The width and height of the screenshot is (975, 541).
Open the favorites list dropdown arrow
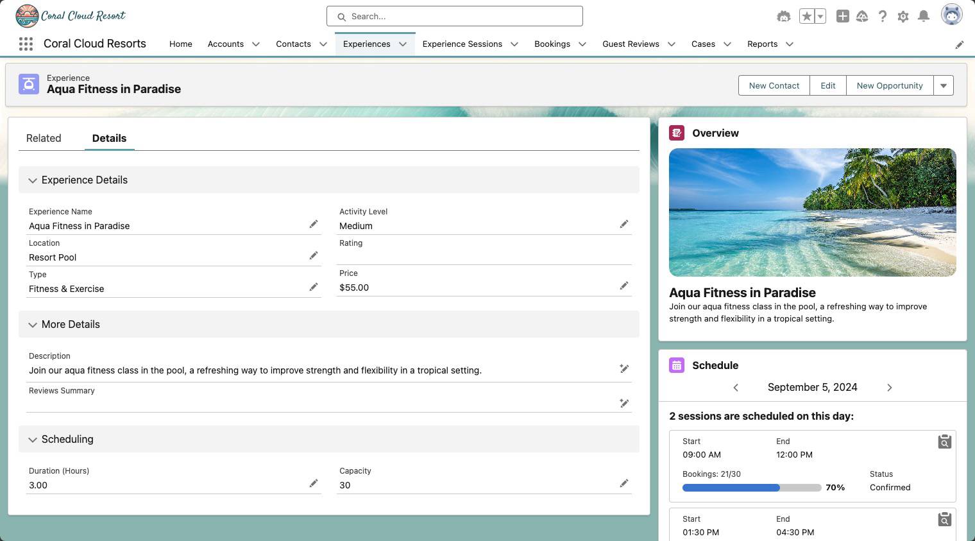[818, 16]
